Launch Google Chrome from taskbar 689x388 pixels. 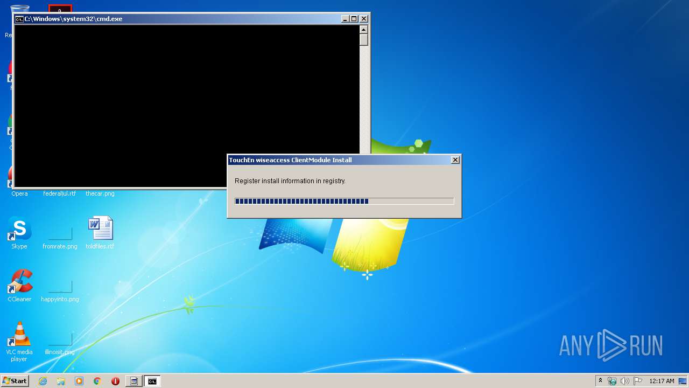click(x=97, y=381)
